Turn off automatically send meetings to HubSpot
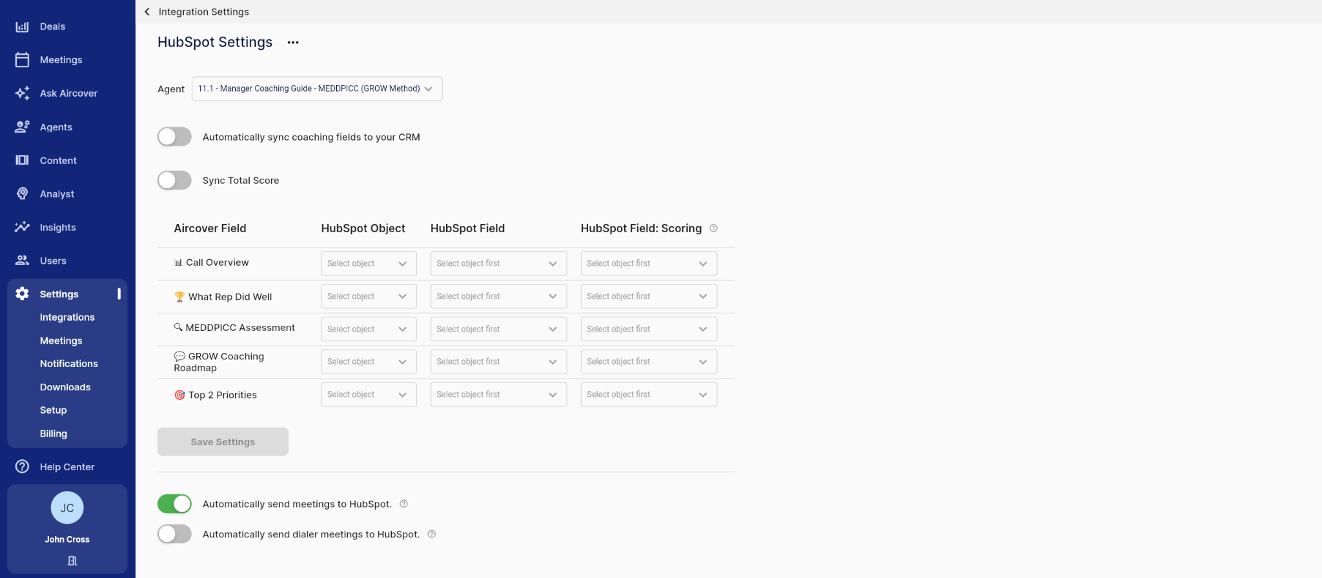 click(x=174, y=504)
